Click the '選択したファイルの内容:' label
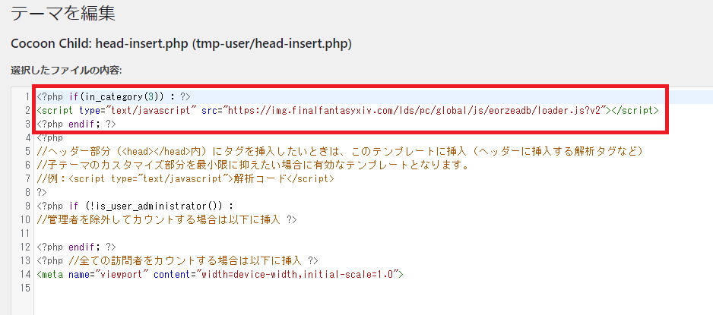Screen dimensions: 713x315 [x=66, y=71]
